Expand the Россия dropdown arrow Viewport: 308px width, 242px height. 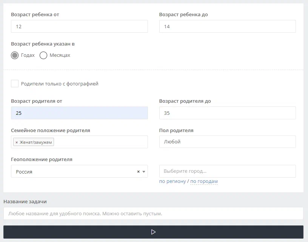pos(144,172)
